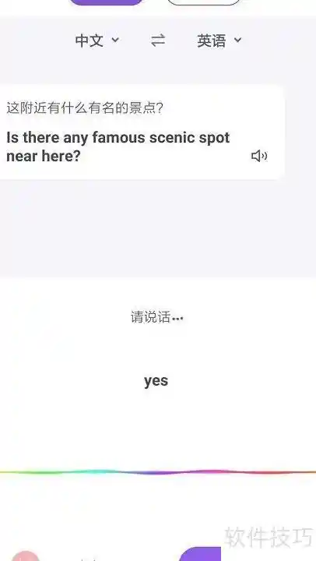
Task: Click the chevron arrow beside 英语
Action: (x=238, y=40)
